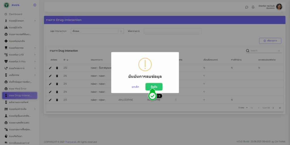
Task: Go to next page of table
Action: tap(273, 108)
